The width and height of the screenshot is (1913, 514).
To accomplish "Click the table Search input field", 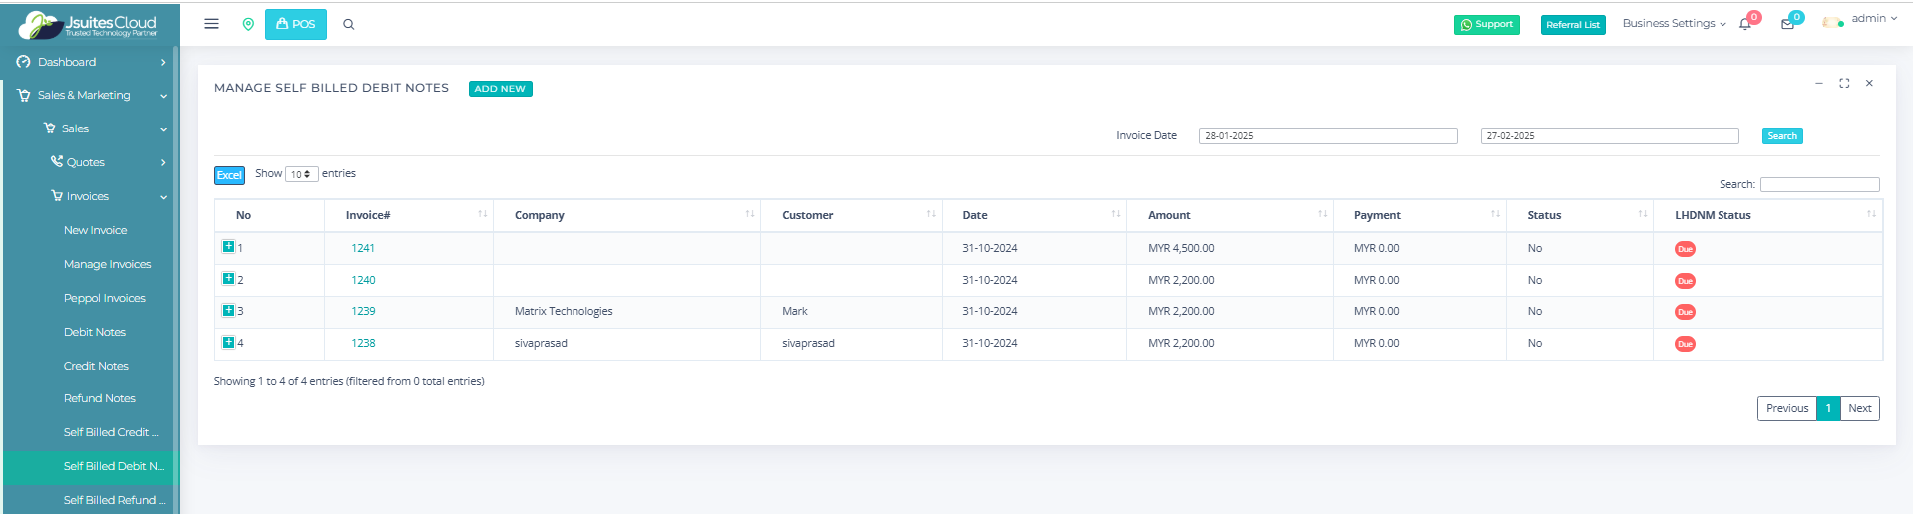I will 1819,184.
